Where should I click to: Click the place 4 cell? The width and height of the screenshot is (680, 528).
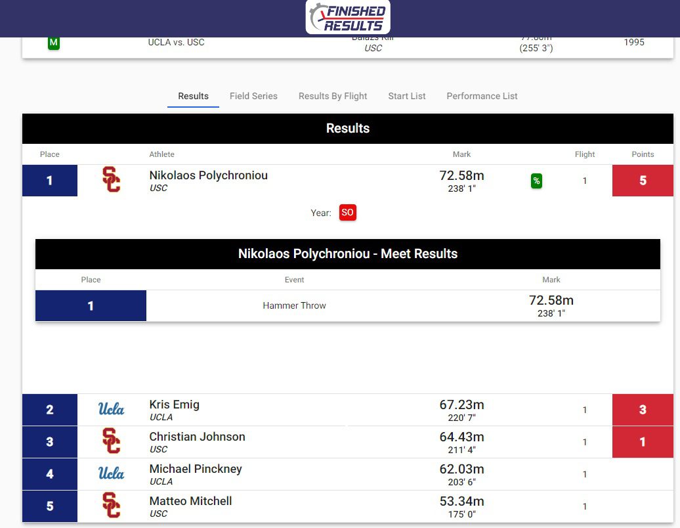50,474
